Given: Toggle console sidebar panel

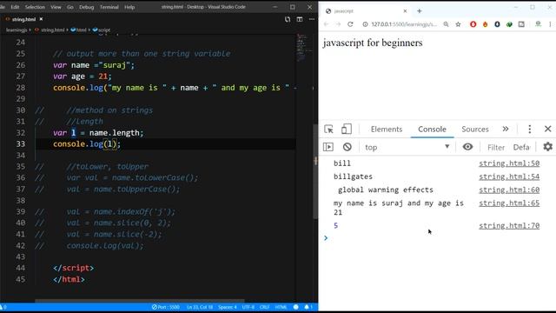Looking at the screenshot, I should point(328,147).
